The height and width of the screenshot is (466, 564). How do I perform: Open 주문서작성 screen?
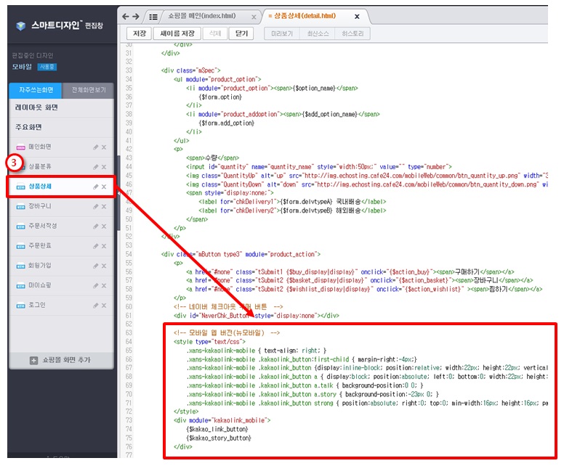(43, 226)
